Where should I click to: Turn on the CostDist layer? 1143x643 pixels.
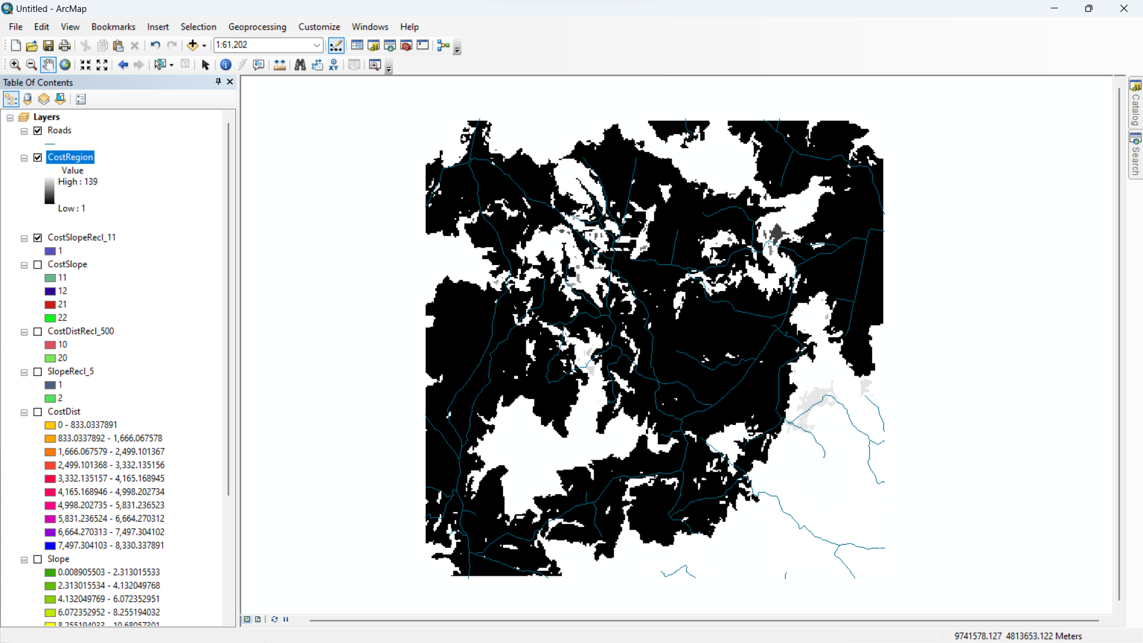(x=38, y=412)
